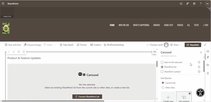Click the Republish button
211x102 pixels.
pos(193,45)
